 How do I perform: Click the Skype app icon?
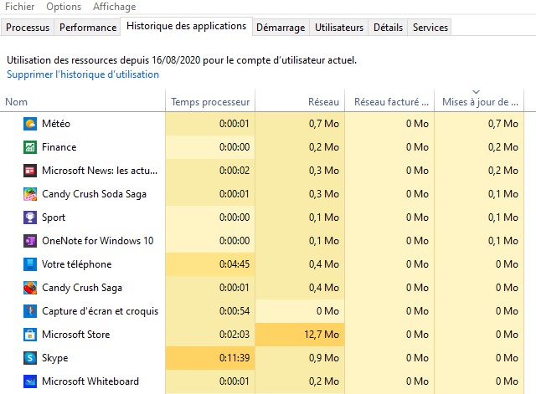coord(30,358)
